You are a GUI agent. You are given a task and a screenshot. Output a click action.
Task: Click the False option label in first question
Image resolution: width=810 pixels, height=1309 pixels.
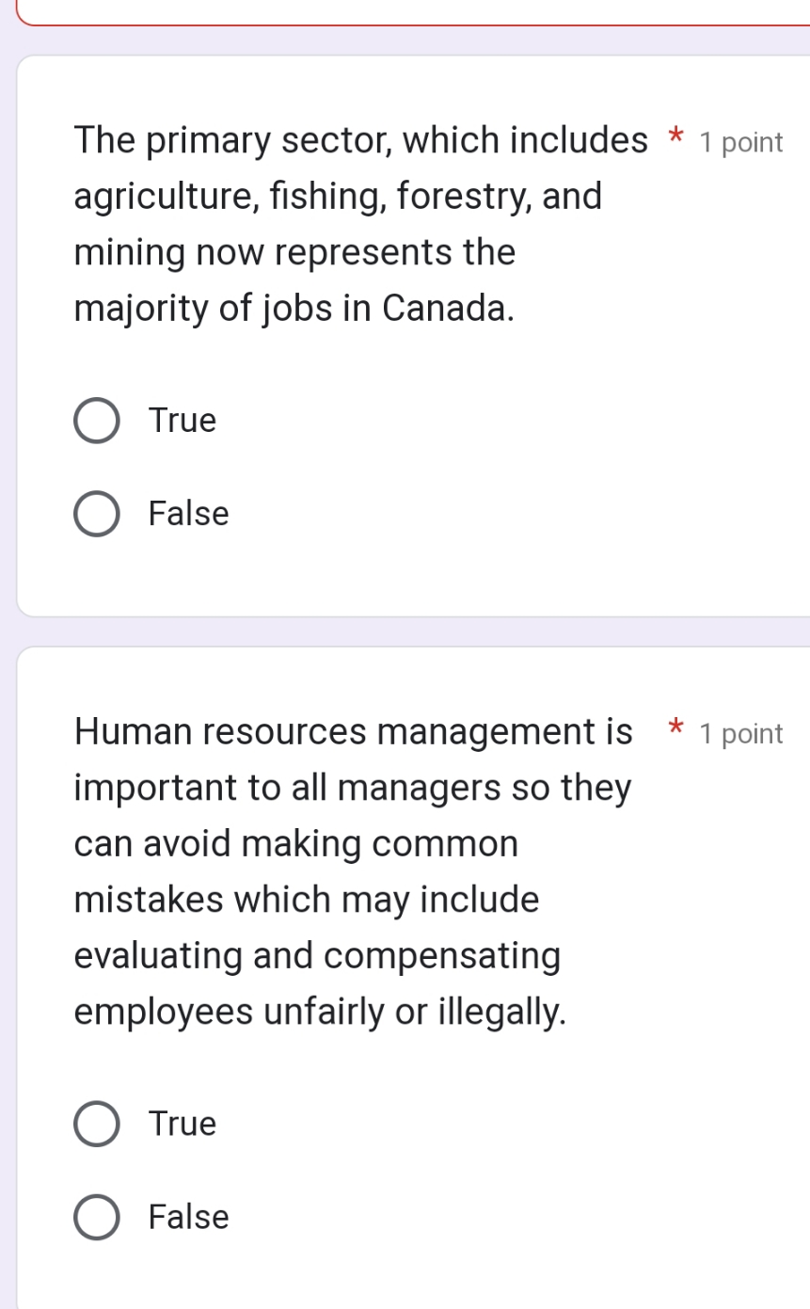click(187, 515)
